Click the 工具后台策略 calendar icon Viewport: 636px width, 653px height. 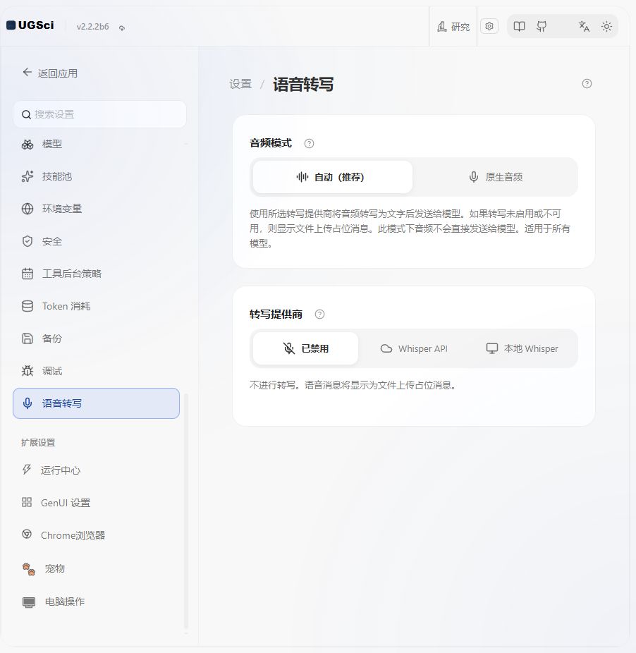click(27, 274)
